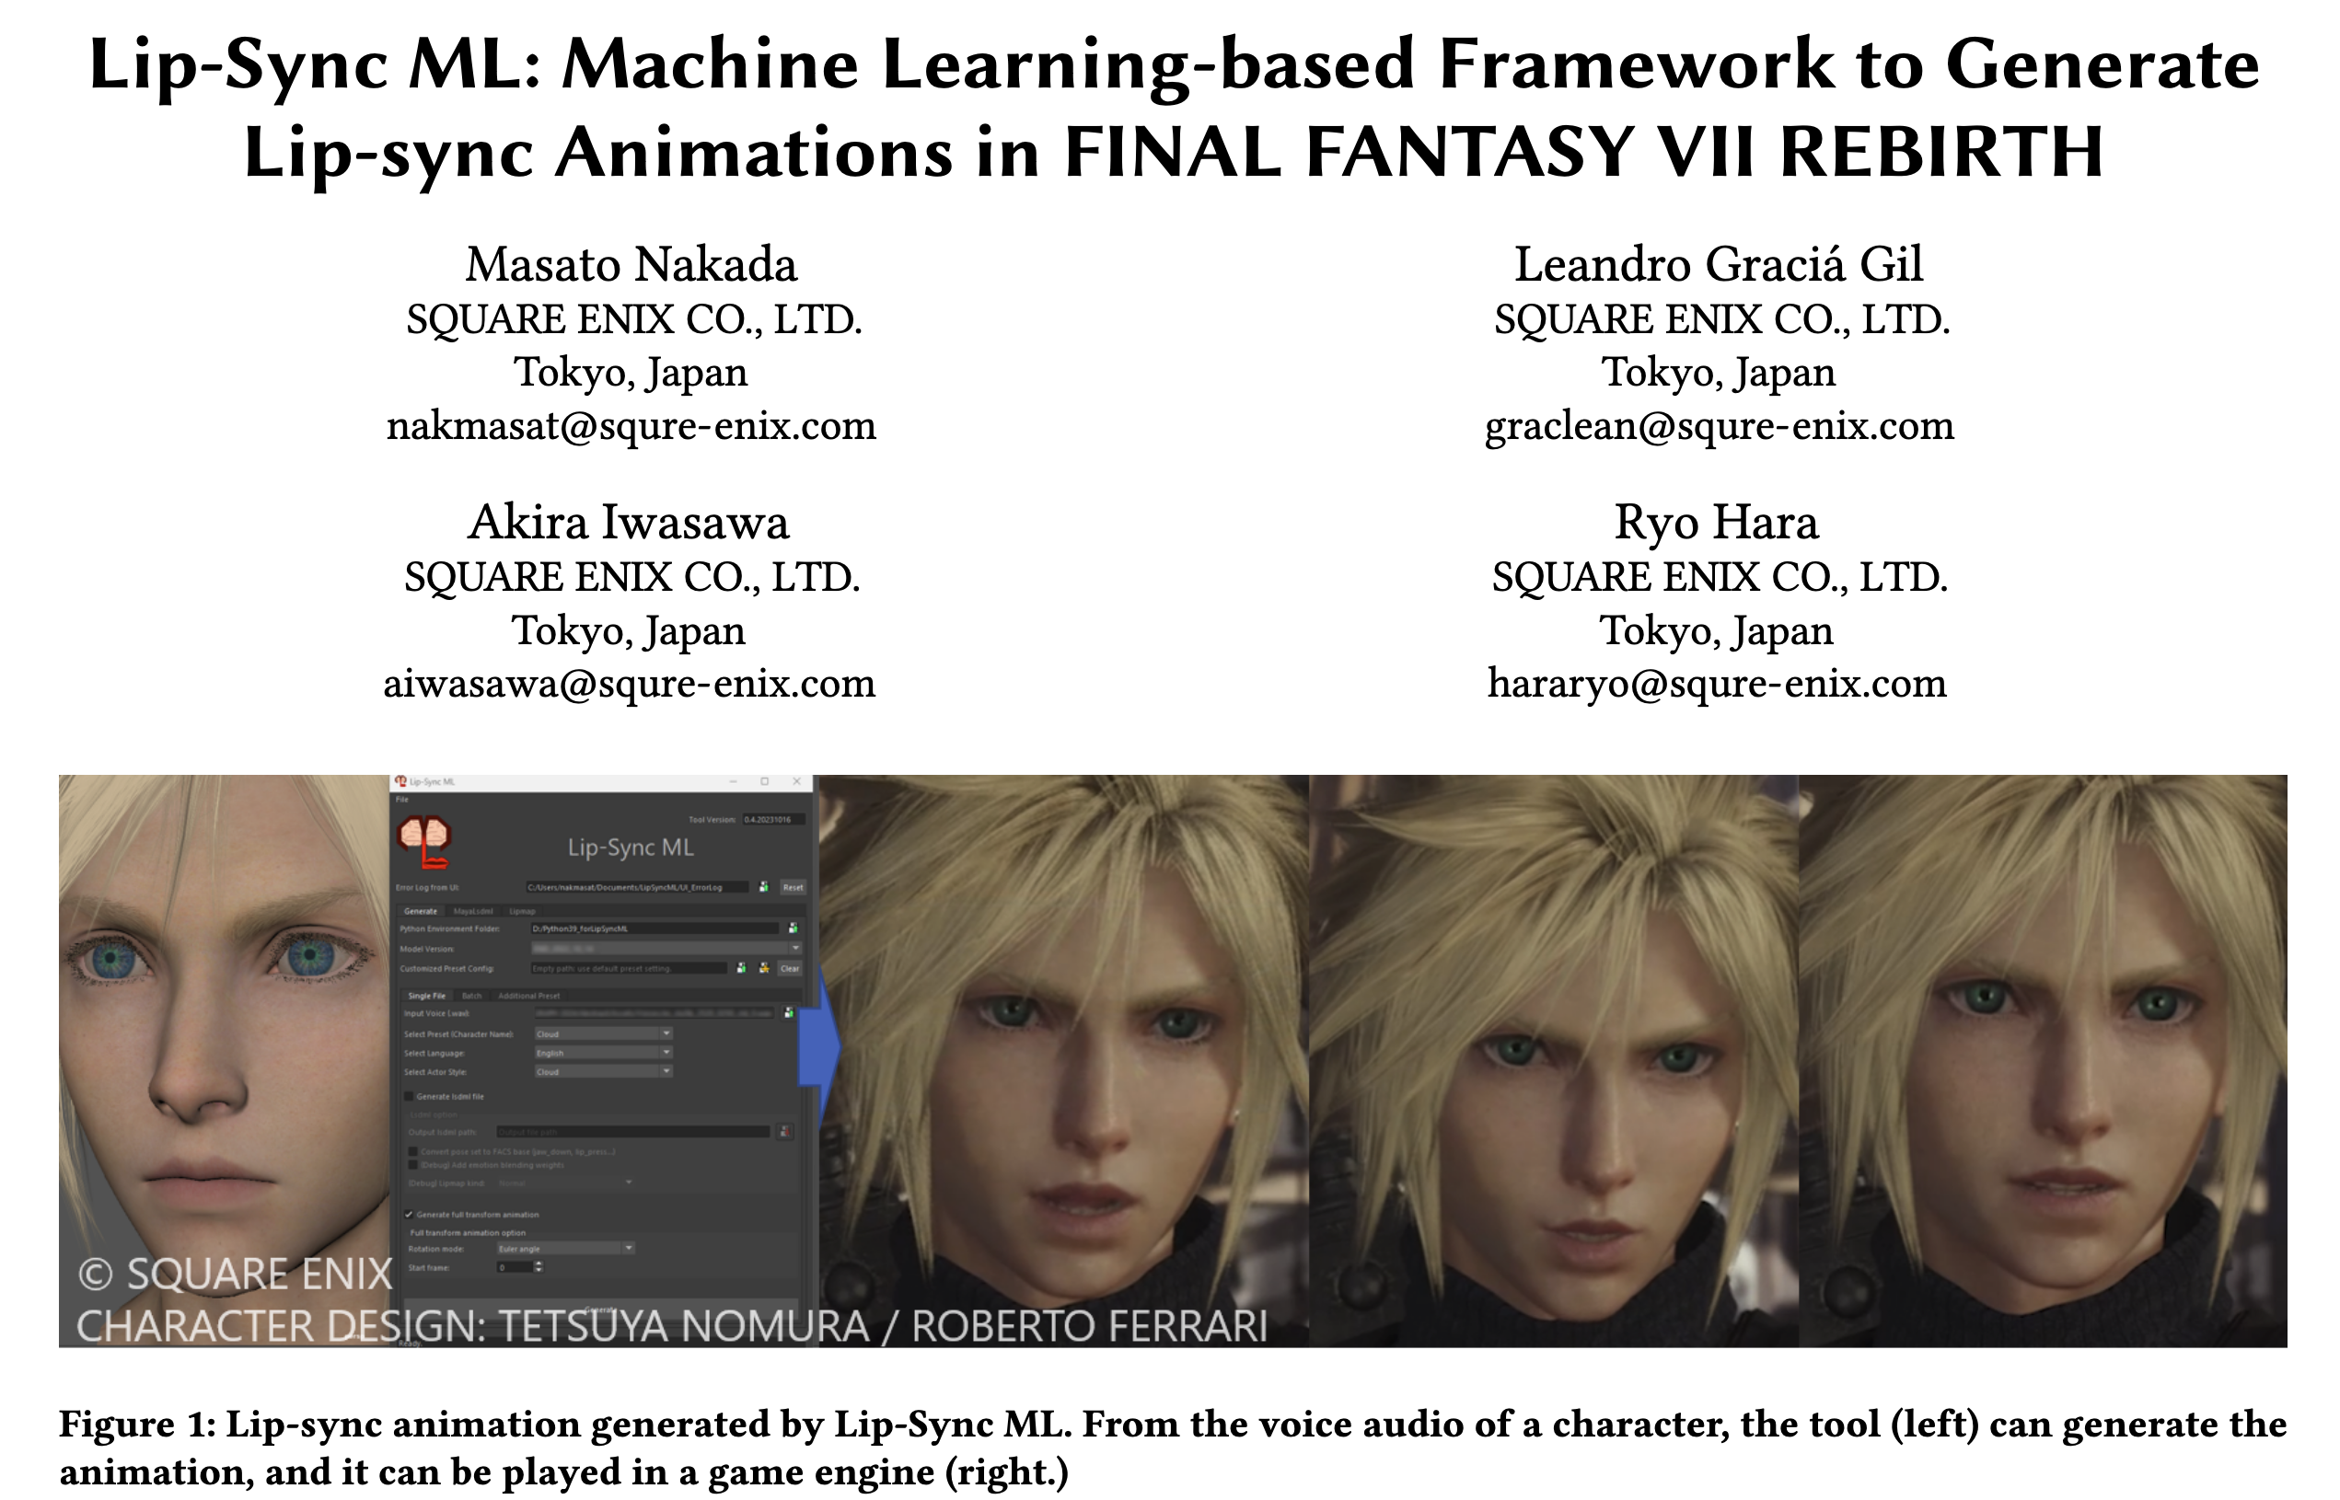Screen dimensions: 2340x1500
Task: Click the small Lip-Sync ML title bar icon
Action: [400, 781]
